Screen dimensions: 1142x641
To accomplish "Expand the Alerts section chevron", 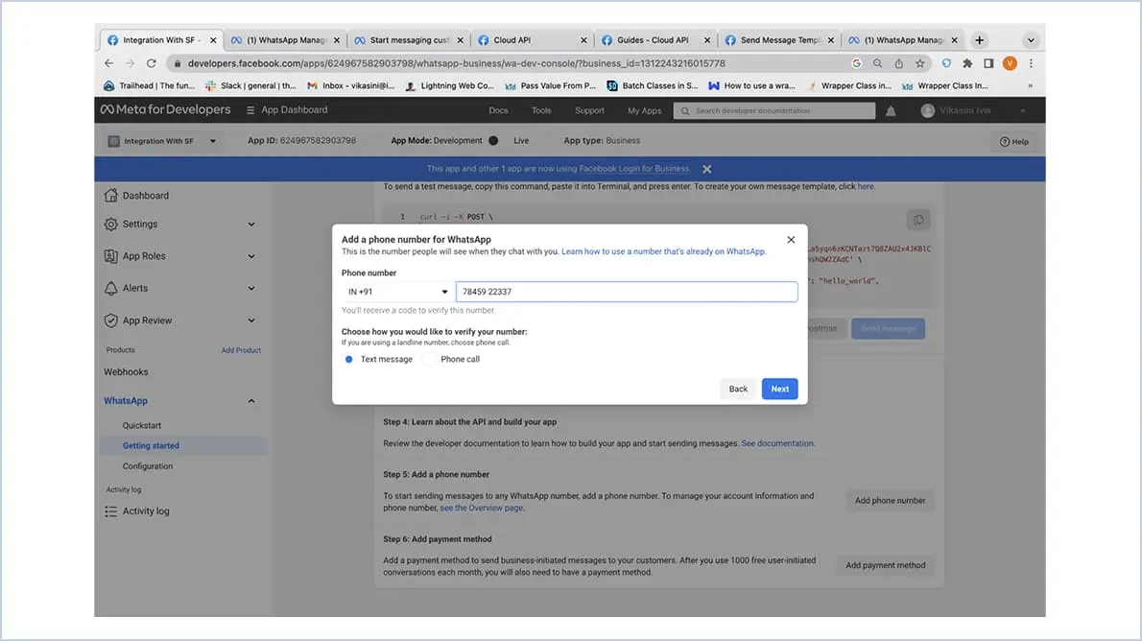I will tap(251, 289).
